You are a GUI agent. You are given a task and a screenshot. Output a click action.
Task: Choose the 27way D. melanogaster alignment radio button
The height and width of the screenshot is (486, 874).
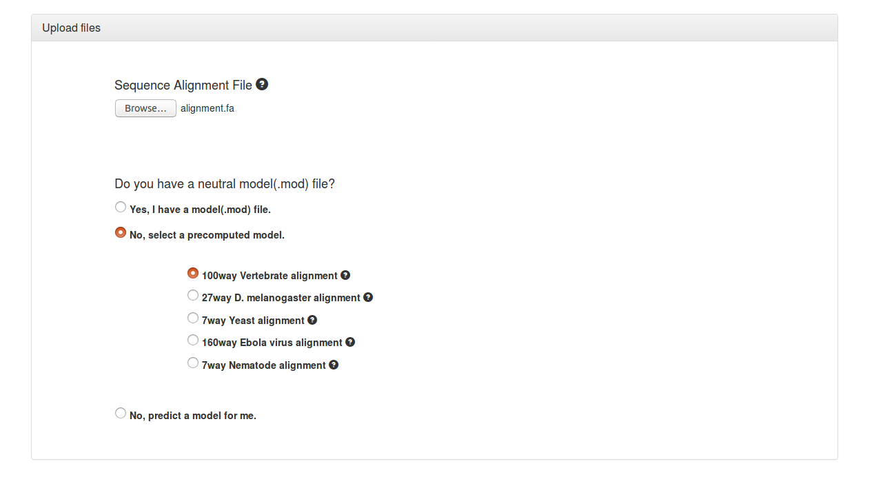(x=193, y=295)
